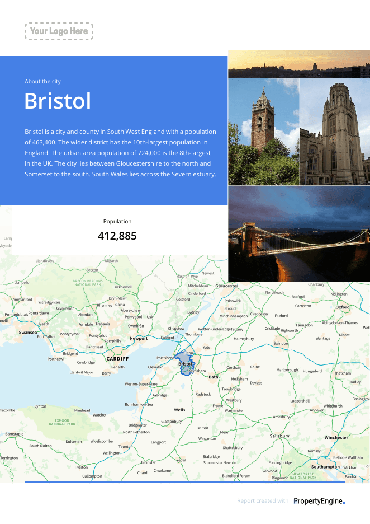Open the Clifton Suspension Bridge night photo

click(x=299, y=234)
